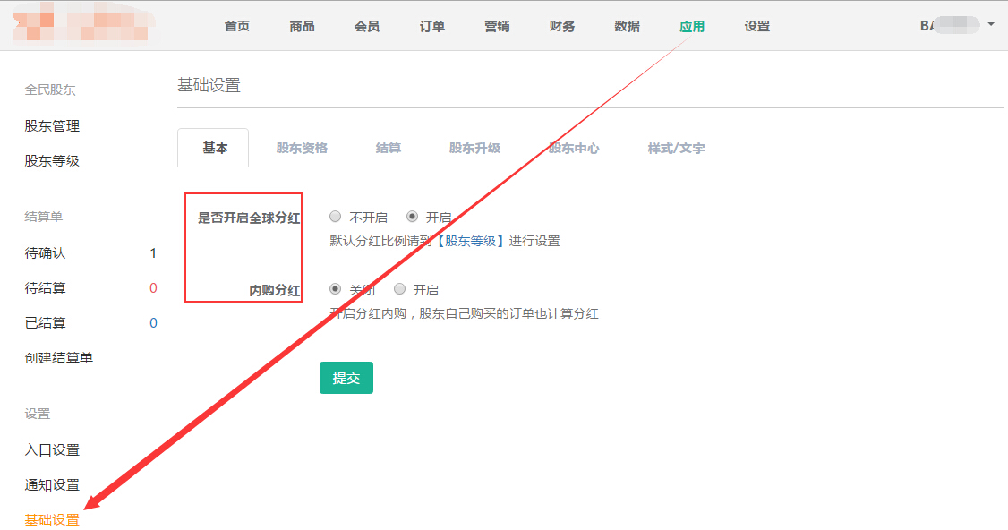Image resolution: width=1008 pixels, height=530 pixels.
Task: Switch to the 结算 tab
Action: coord(389,148)
